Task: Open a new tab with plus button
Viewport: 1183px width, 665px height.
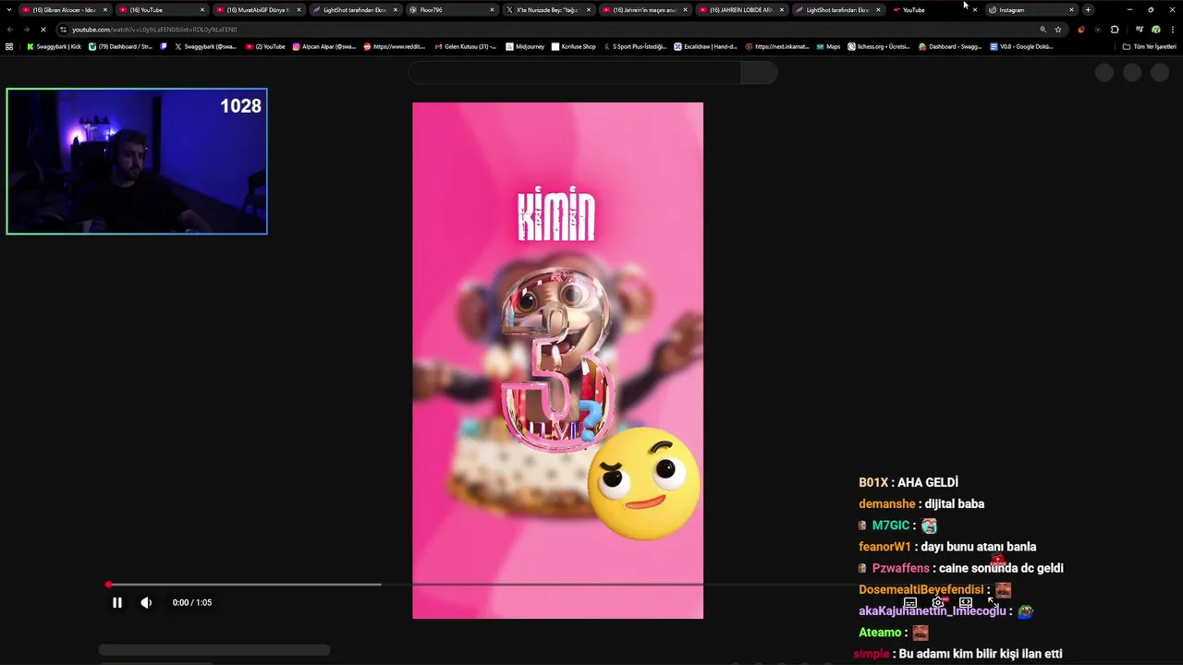Action: 1088,10
